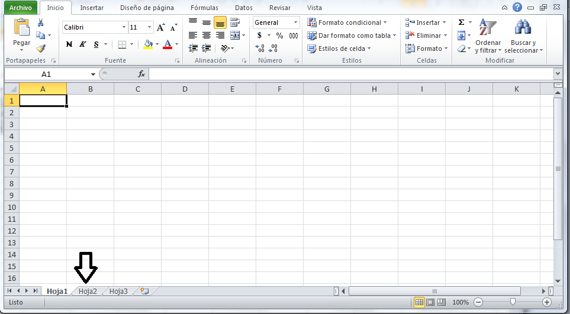
Task: Open Ordenar y filtrar tool
Action: pyautogui.click(x=488, y=35)
